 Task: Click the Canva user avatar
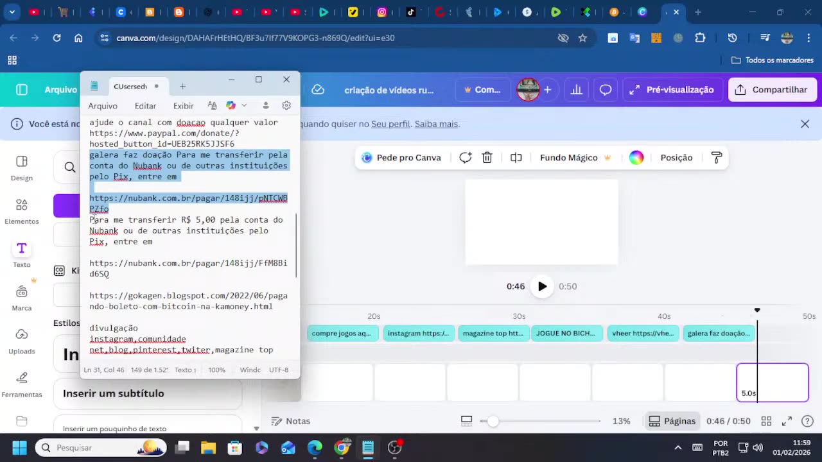coord(528,90)
